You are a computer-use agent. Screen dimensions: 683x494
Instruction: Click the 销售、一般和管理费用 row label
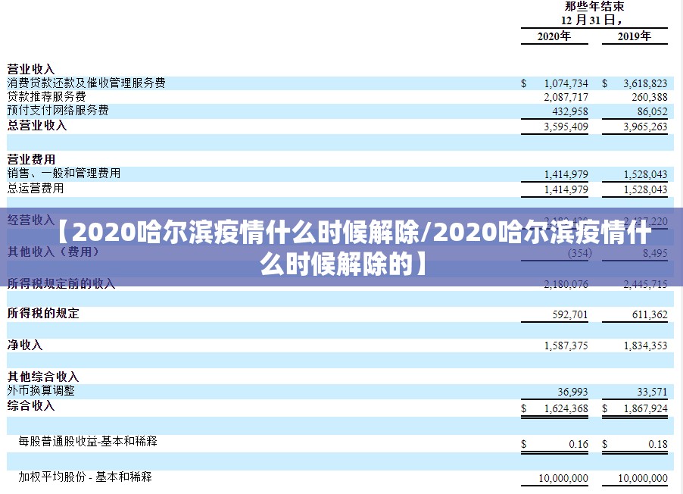point(64,174)
